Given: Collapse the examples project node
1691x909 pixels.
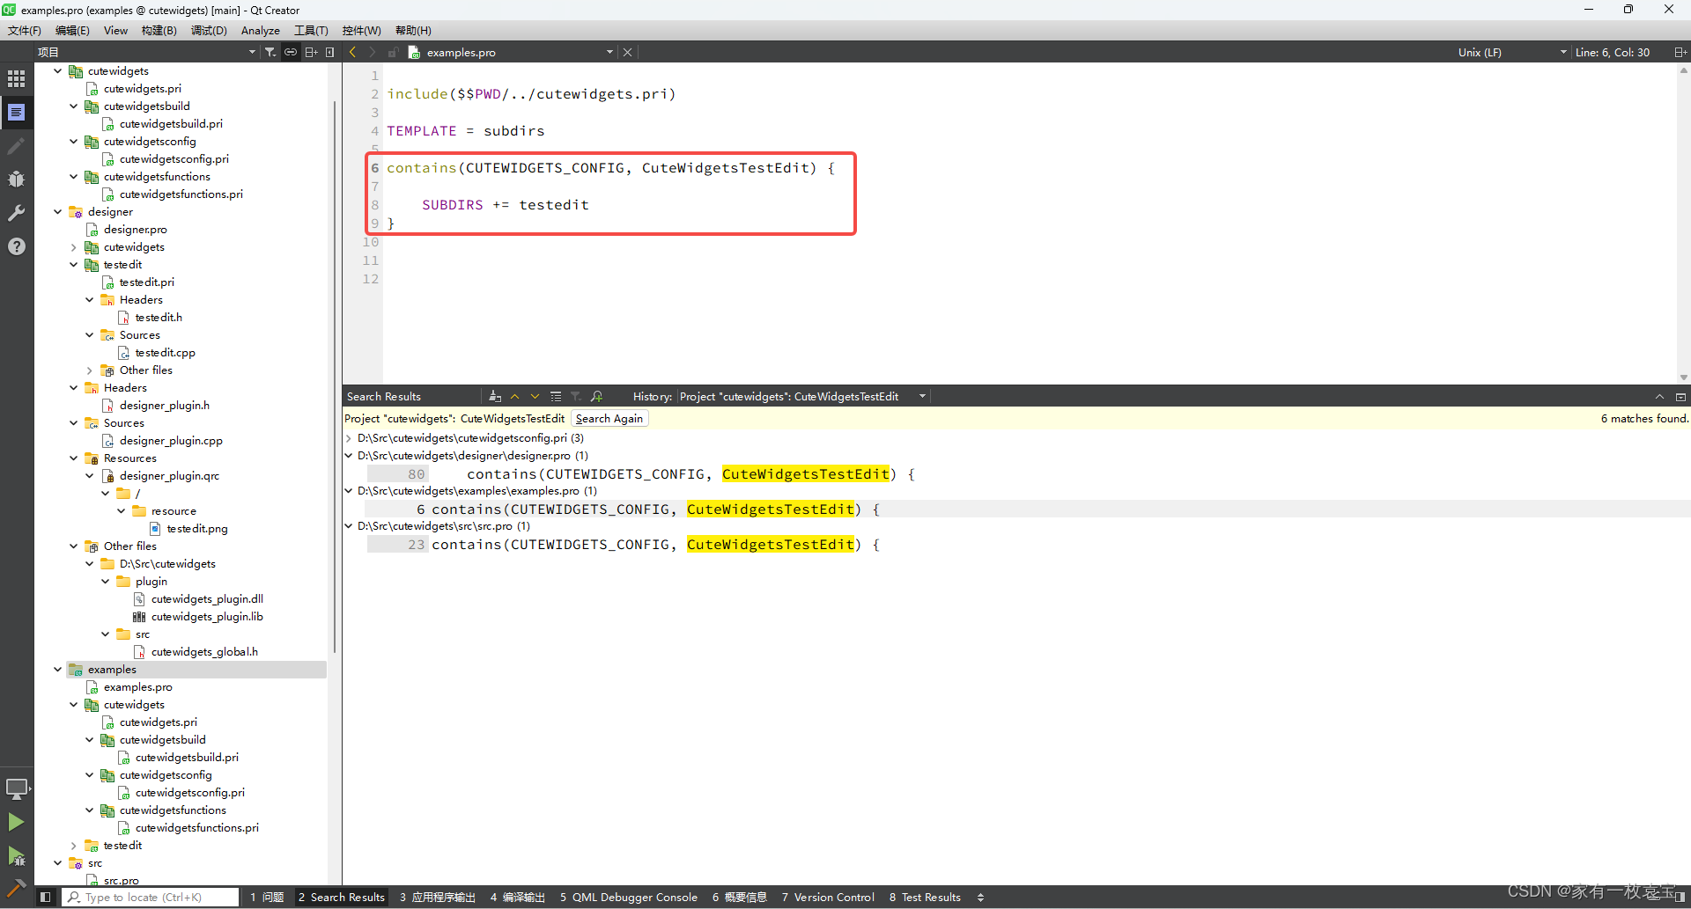Looking at the screenshot, I should pos(58,669).
